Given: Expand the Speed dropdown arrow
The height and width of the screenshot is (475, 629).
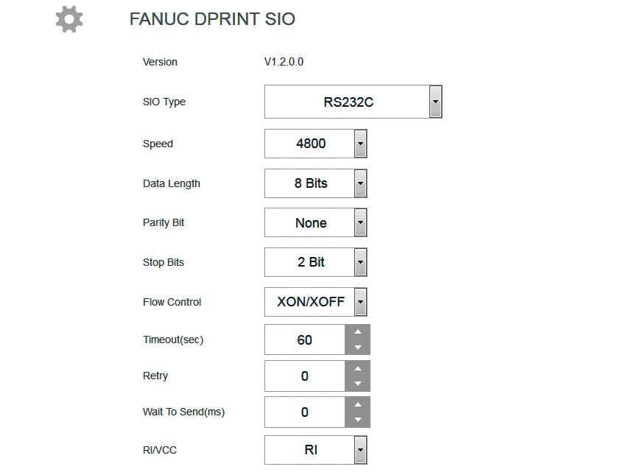Looking at the screenshot, I should tap(360, 144).
